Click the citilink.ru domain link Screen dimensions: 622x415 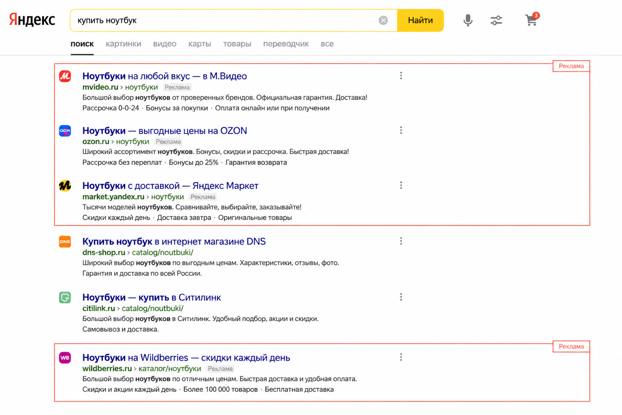coord(98,308)
